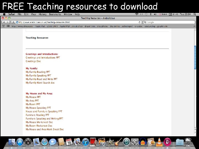
Task: Show all bookmarks via the book icon
Action: coord(4,26)
